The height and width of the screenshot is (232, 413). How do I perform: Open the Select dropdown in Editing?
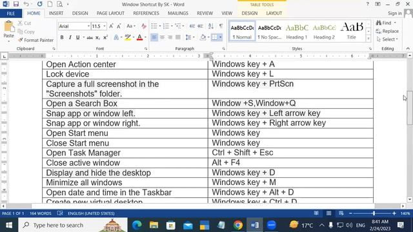point(387,39)
